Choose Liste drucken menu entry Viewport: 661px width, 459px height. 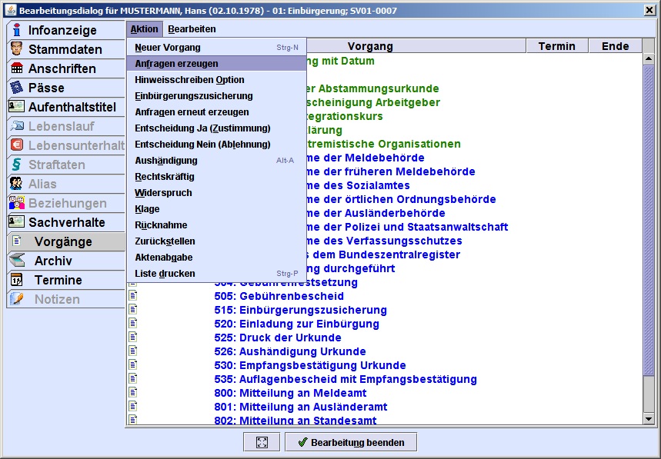165,274
